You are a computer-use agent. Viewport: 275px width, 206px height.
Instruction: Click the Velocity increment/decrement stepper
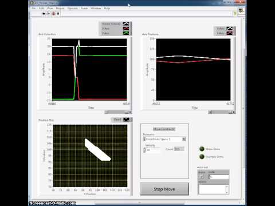(x=144, y=150)
